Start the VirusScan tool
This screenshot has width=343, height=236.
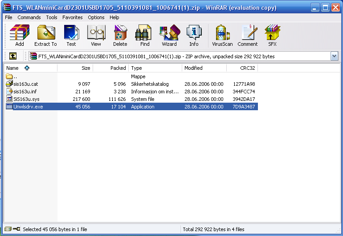coord(222,36)
